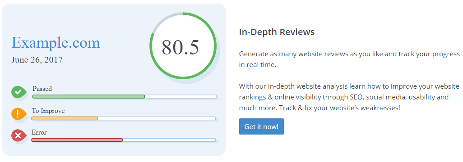Select the In-Depth Reviews heading
Viewport: 463px width, 162px height.
pyautogui.click(x=277, y=32)
